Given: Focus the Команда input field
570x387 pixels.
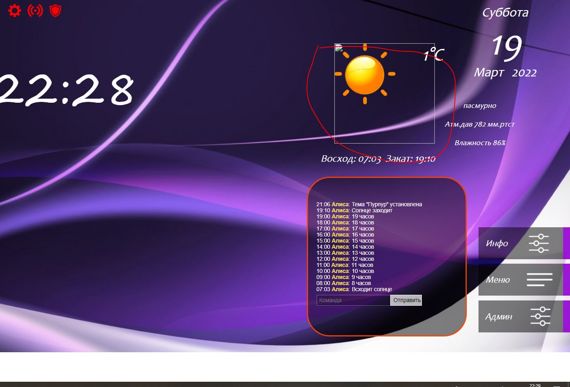Looking at the screenshot, I should coord(353,300).
